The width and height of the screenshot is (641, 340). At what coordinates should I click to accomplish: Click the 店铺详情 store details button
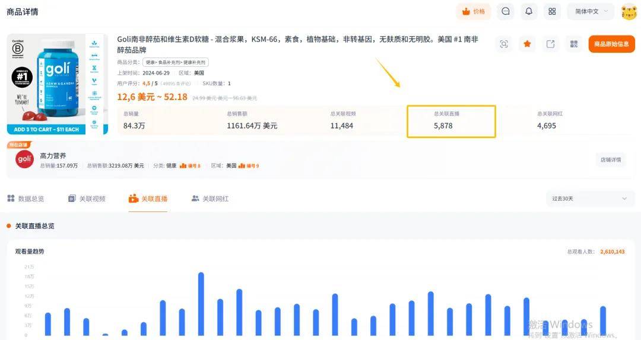(610, 159)
